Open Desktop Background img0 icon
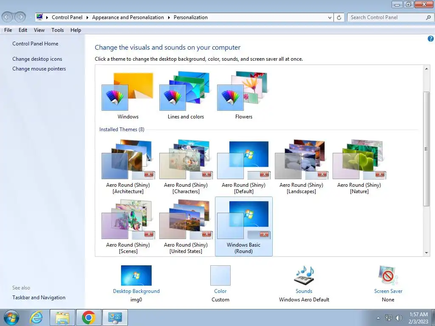The image size is (435, 326). 136,275
